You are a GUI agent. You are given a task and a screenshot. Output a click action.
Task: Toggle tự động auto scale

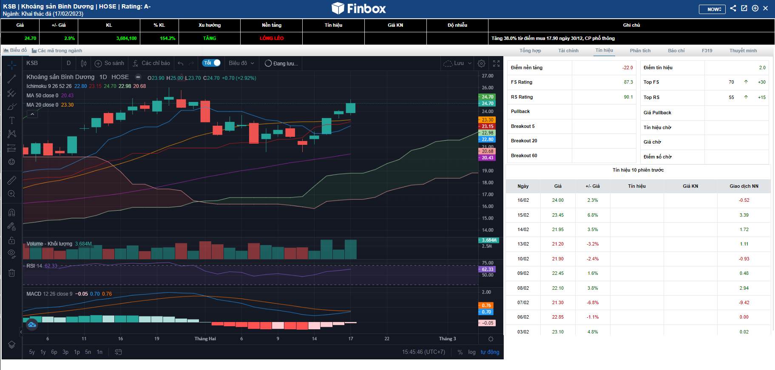click(490, 352)
